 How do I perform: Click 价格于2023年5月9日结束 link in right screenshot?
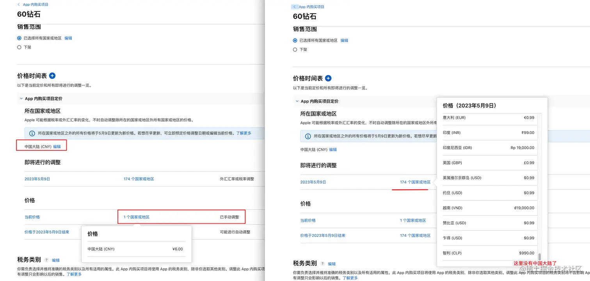click(x=323, y=235)
